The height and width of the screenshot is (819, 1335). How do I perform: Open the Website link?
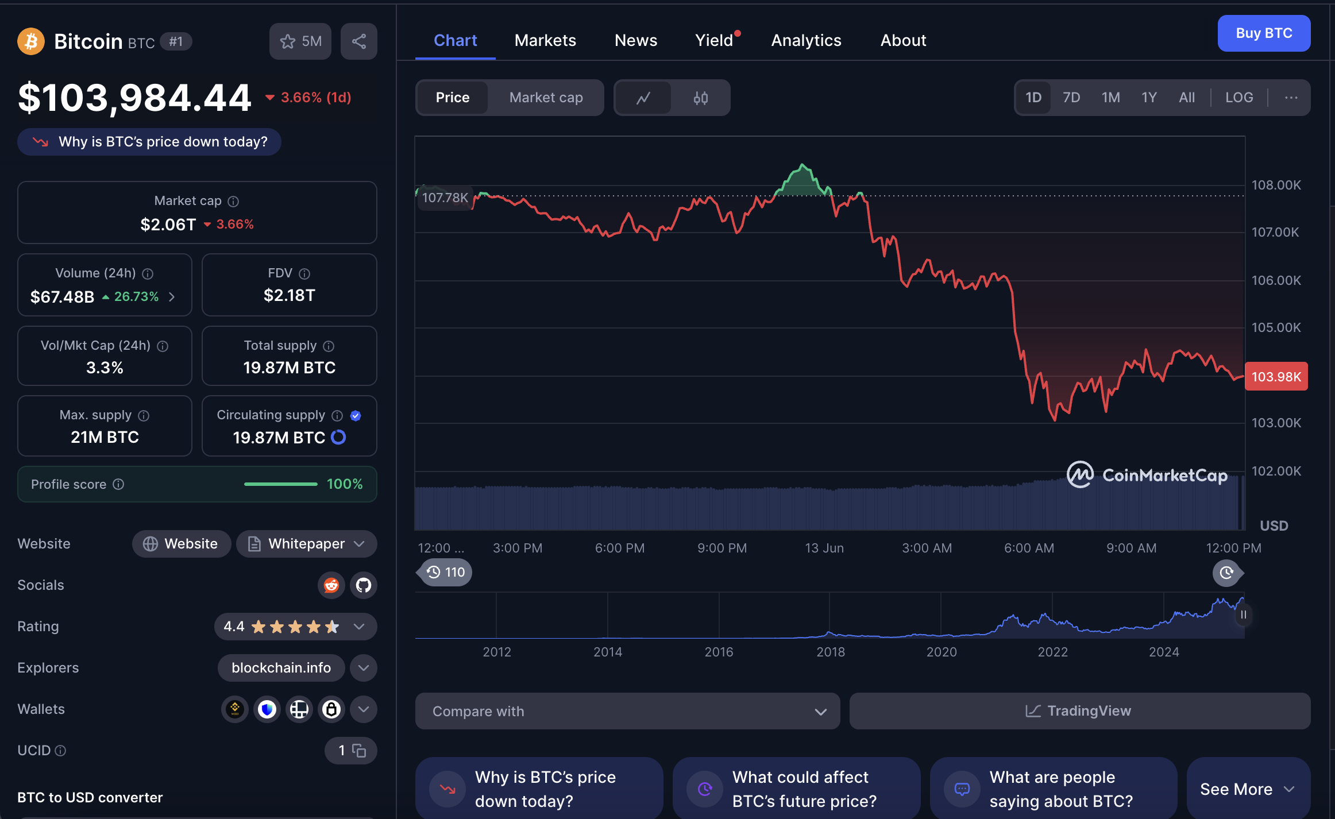click(182, 544)
